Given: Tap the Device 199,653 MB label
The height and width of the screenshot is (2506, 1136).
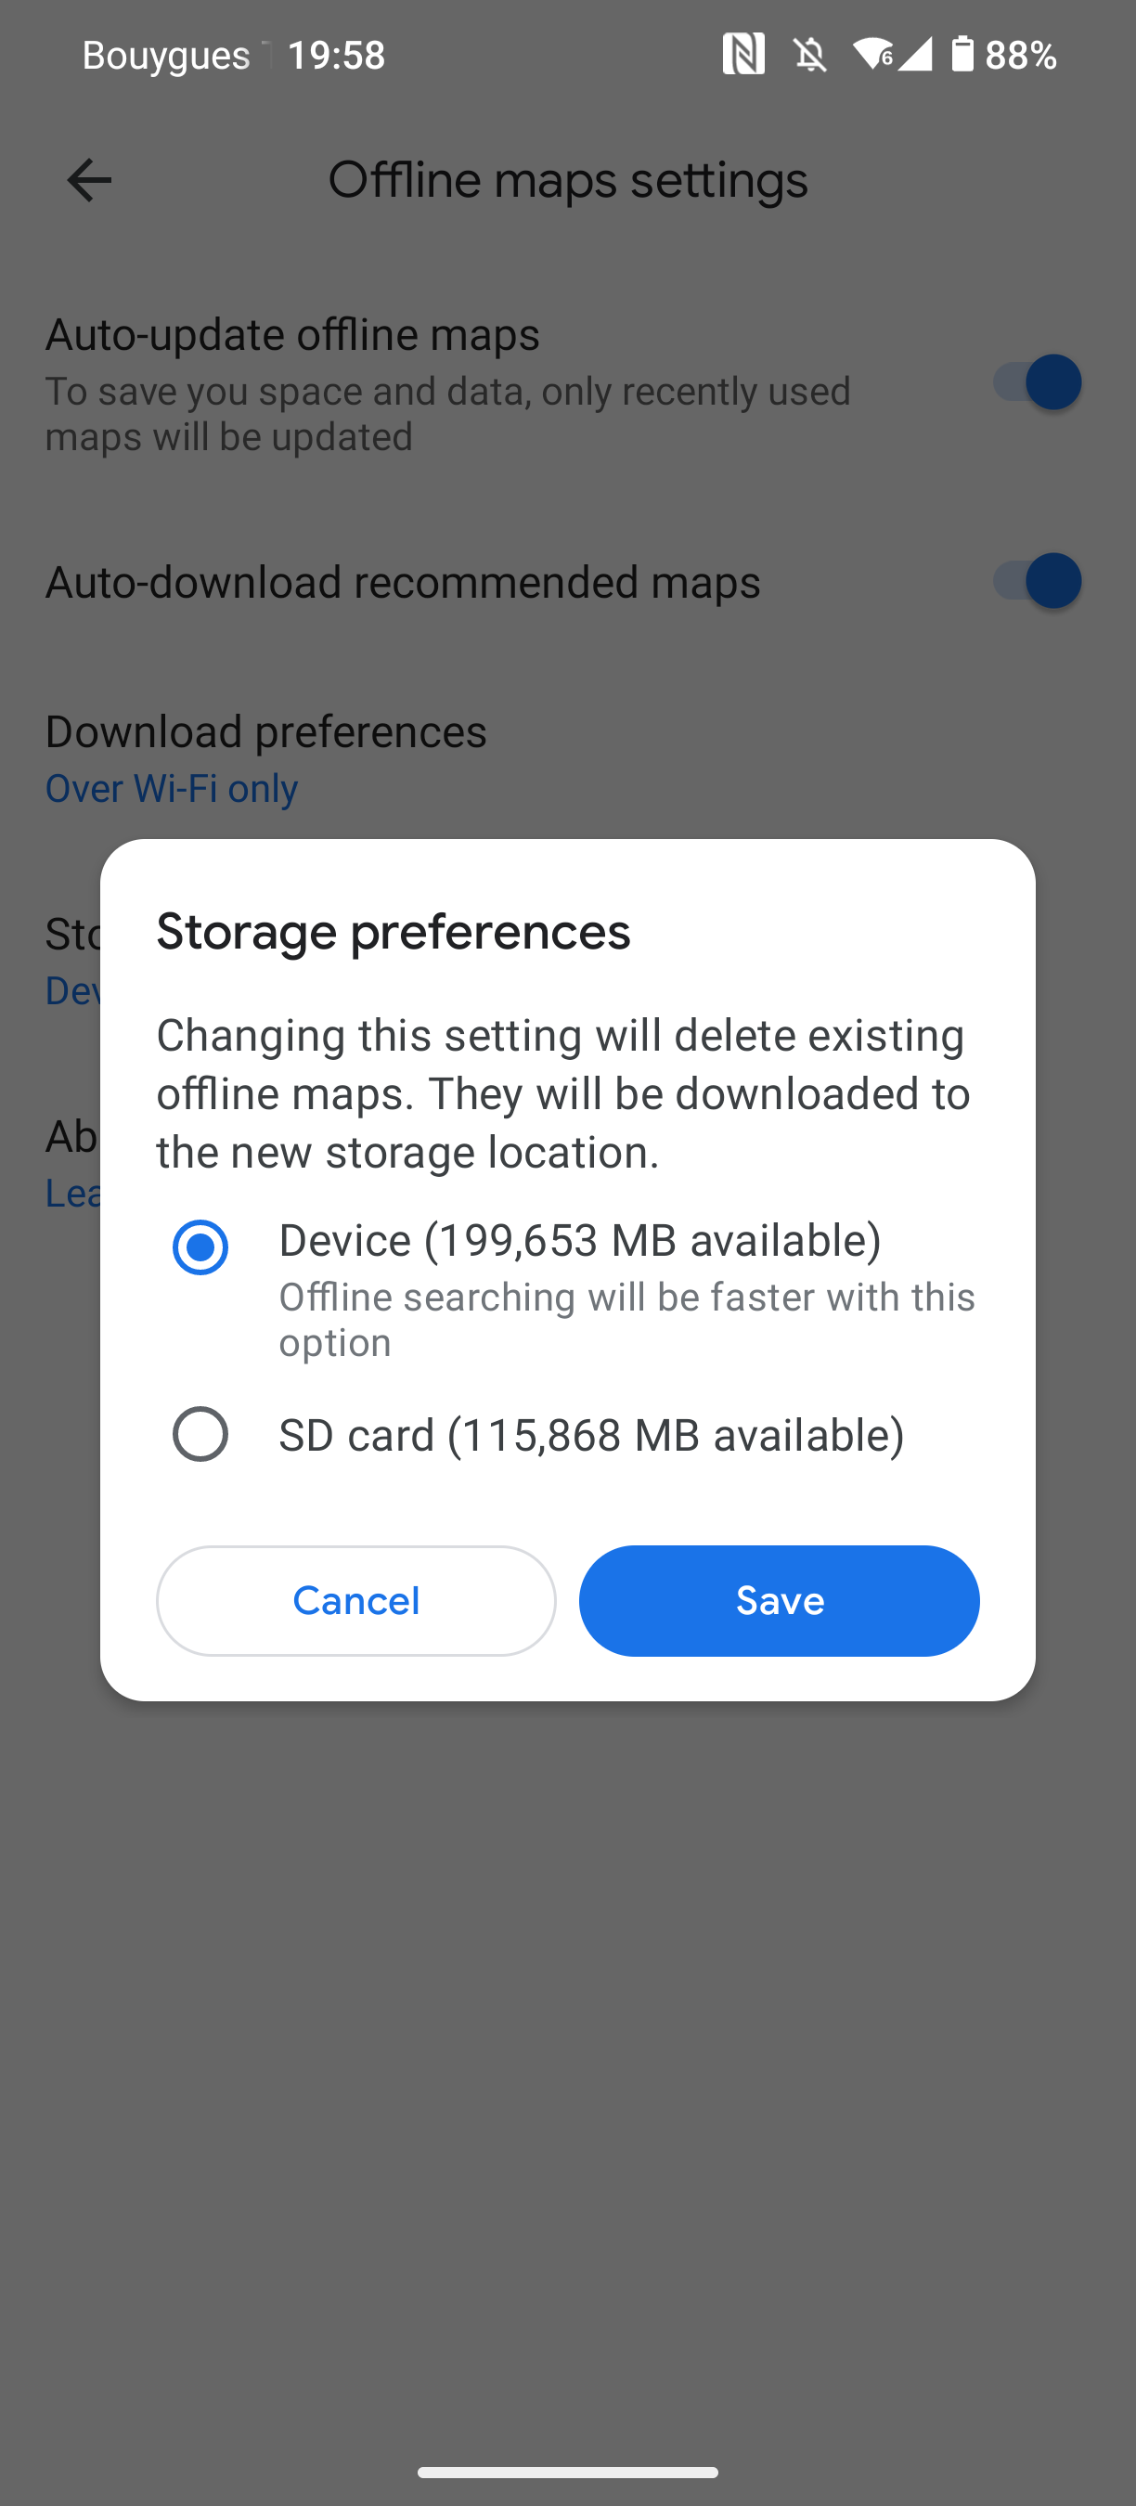Looking at the screenshot, I should tap(581, 1240).
